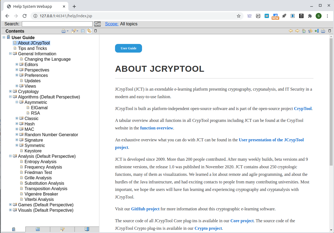Expand the Random Number Generator node
The width and height of the screenshot is (334, 233).
click(17, 134)
